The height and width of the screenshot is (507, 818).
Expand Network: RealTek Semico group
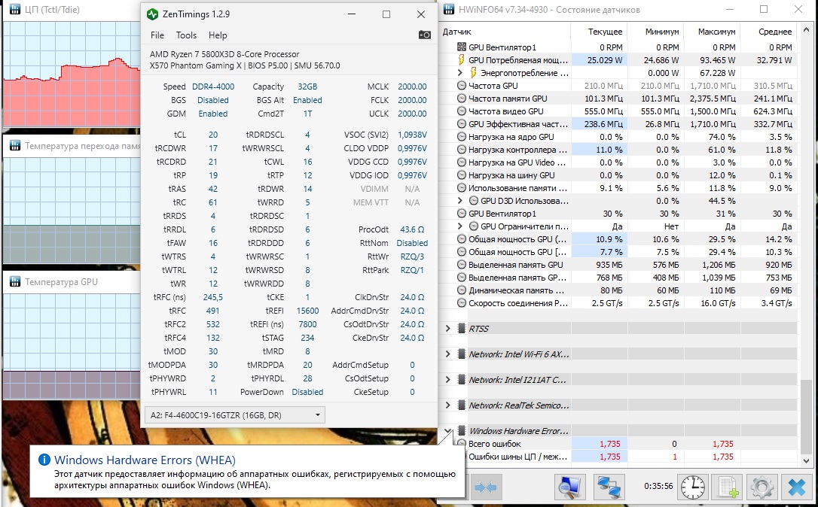pos(447,405)
